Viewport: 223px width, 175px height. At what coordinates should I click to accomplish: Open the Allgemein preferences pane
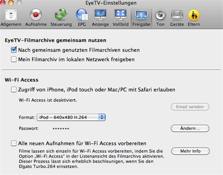coord(11,18)
